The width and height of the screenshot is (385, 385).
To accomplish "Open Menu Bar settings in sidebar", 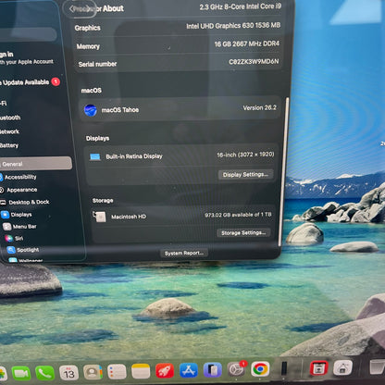I will [x=19, y=227].
